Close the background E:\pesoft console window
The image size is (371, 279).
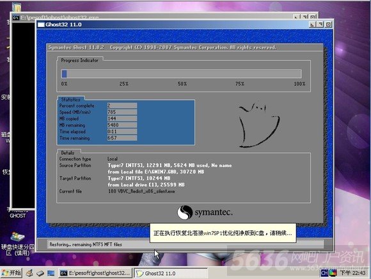click(x=313, y=17)
